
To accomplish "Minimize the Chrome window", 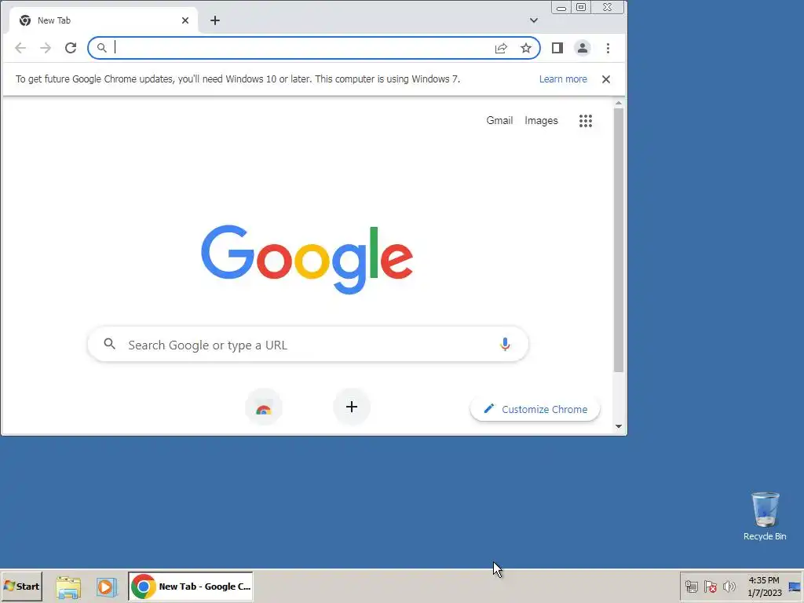I will [561, 8].
